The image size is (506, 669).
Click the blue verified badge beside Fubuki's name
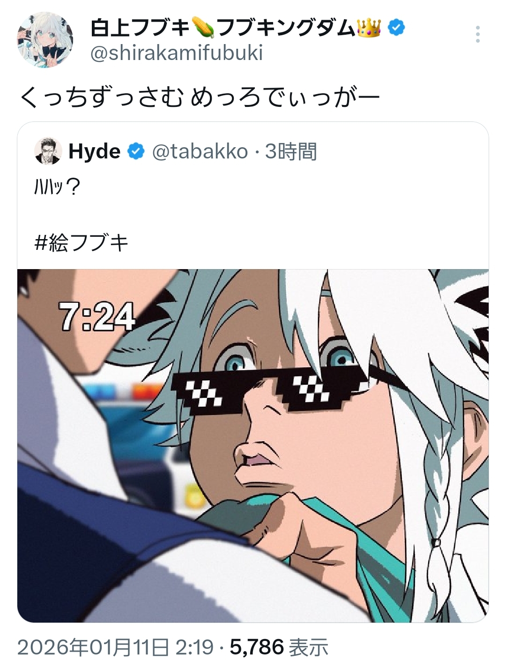(x=397, y=28)
